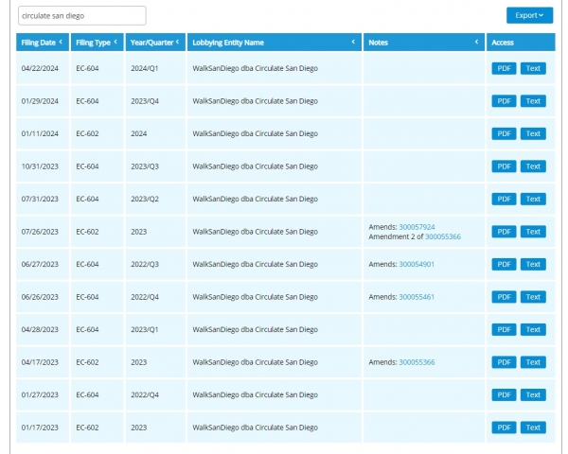Click the Year/Quarter column sort arrow
Viewport: 568px width, 454px height.
coord(176,42)
